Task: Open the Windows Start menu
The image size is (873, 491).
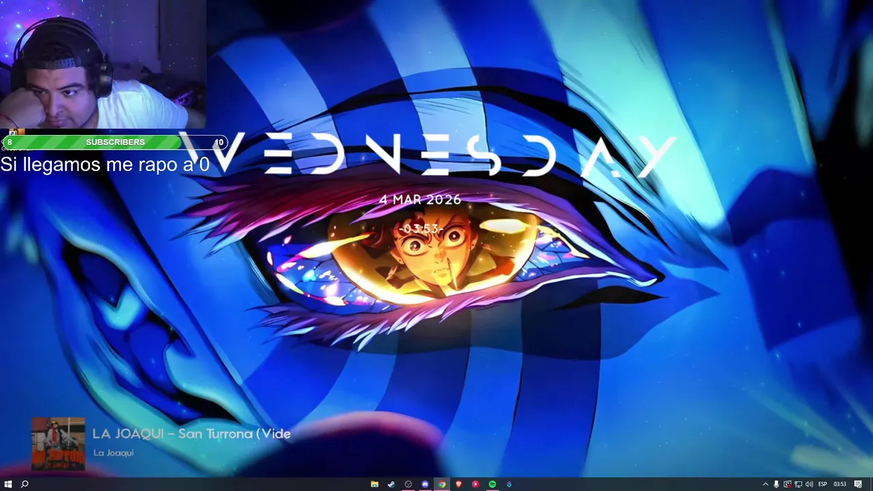Action: coord(8,484)
